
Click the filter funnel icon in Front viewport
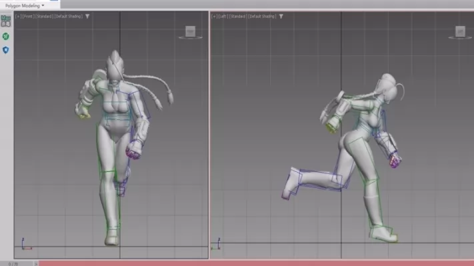(87, 16)
